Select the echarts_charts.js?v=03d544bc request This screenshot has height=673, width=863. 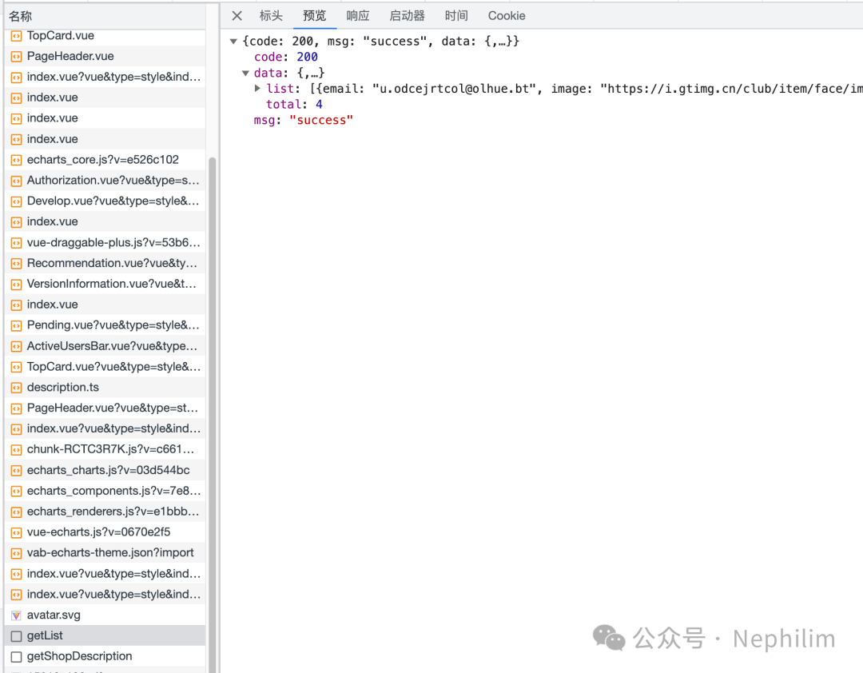[x=105, y=470]
